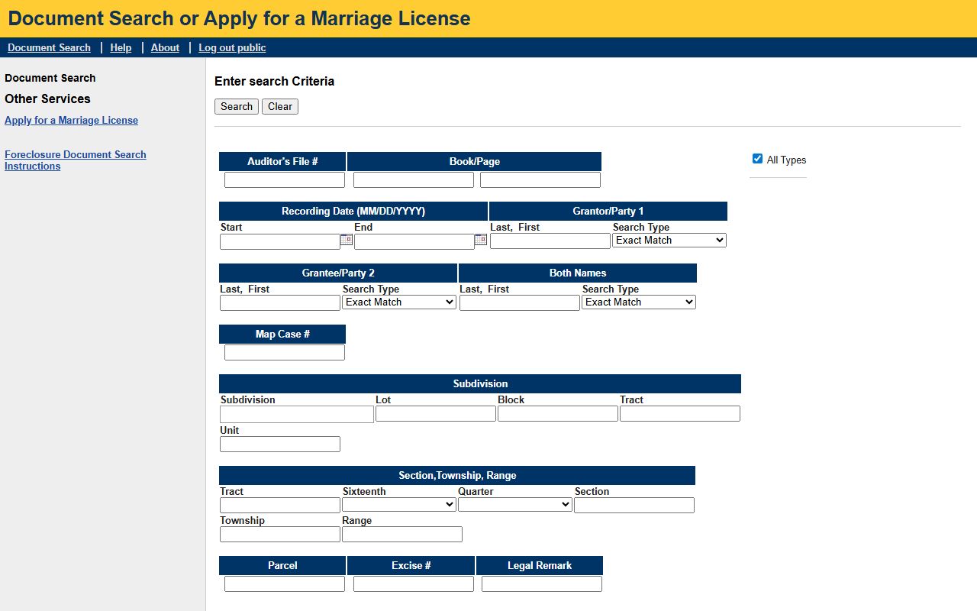Image resolution: width=977 pixels, height=611 pixels.
Task: Open the End date calendar picker icon
Action: 481,239
